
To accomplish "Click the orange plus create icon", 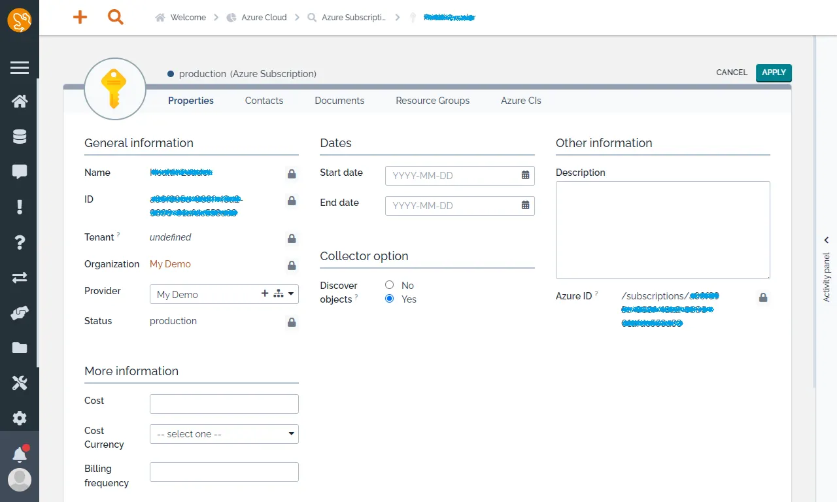I will point(80,18).
